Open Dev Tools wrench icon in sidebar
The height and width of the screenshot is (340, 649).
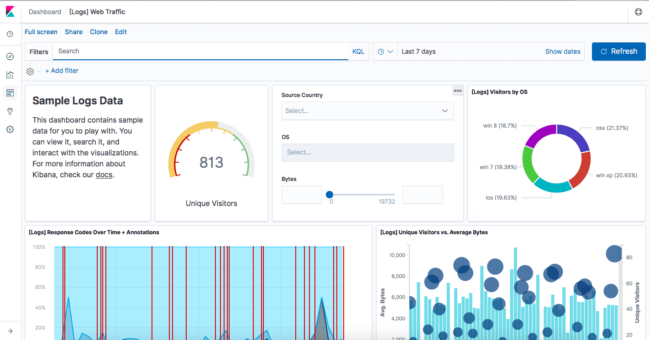click(10, 111)
